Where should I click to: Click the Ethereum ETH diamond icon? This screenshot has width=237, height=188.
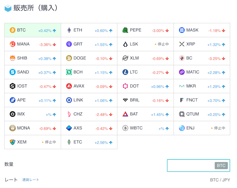point(69,30)
